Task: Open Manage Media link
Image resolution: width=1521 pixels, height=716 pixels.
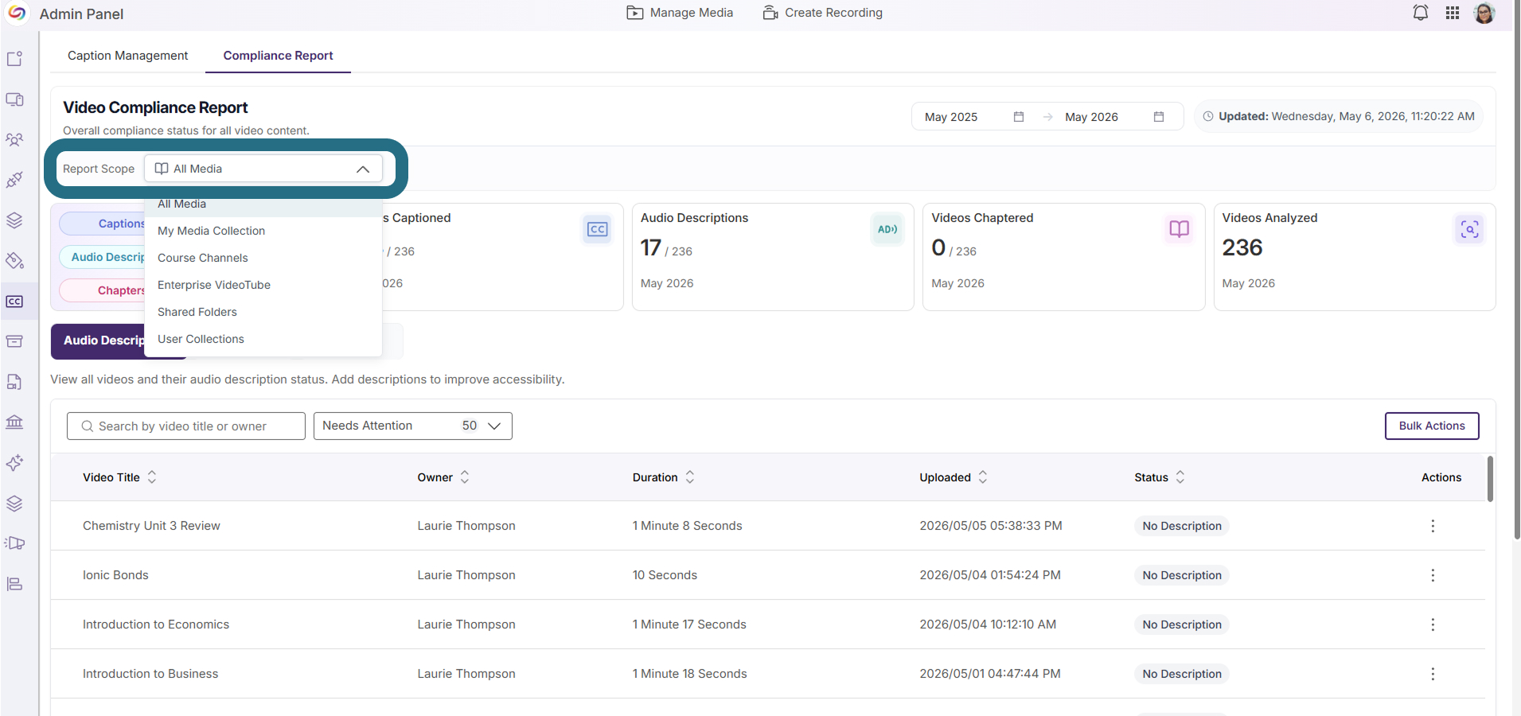Action: 680,13
